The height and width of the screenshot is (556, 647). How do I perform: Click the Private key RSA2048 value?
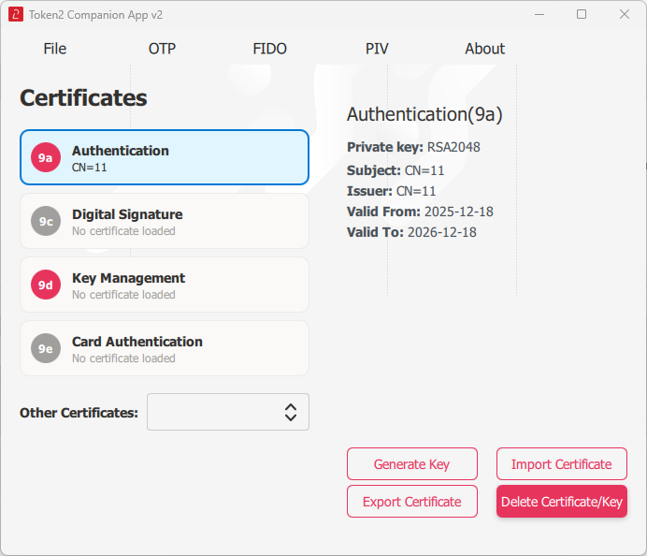[x=453, y=147]
